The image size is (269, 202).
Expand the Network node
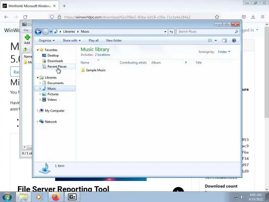(x=38, y=122)
